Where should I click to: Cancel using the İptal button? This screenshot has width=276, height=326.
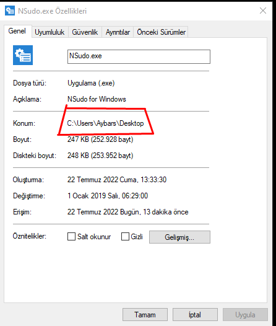[195, 315]
